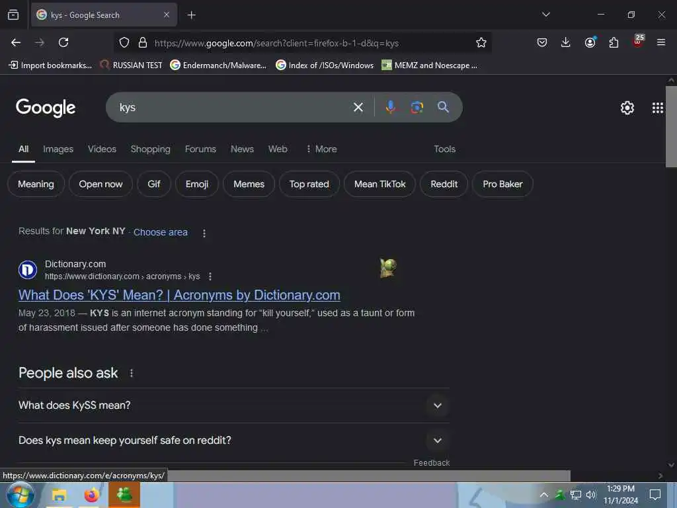The width and height of the screenshot is (677, 508).
Task: Switch to Videos results tab
Action: pos(102,149)
